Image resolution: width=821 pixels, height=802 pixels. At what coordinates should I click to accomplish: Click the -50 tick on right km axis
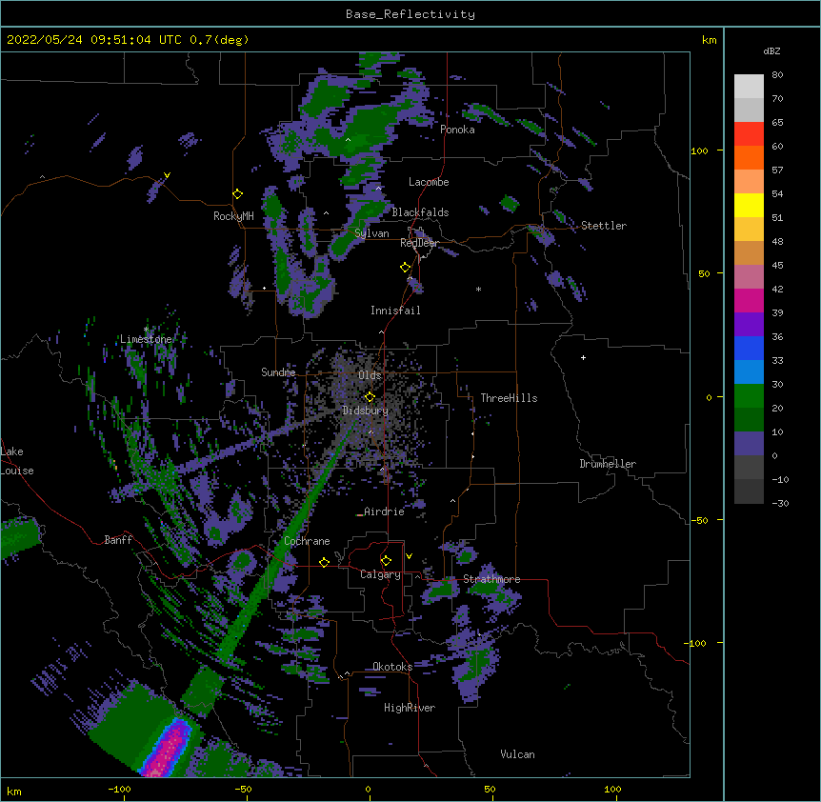[x=699, y=520]
